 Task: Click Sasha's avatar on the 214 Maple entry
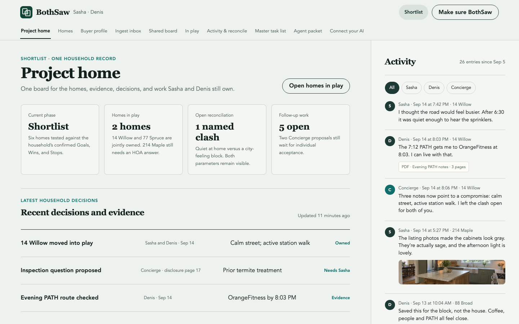tap(390, 232)
